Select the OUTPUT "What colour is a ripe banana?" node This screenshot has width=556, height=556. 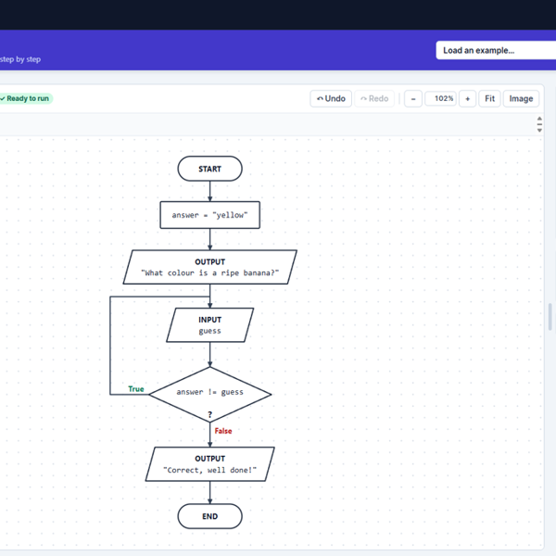(210, 267)
